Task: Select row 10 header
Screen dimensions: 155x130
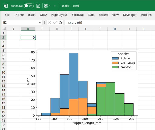Action: tap(3, 72)
